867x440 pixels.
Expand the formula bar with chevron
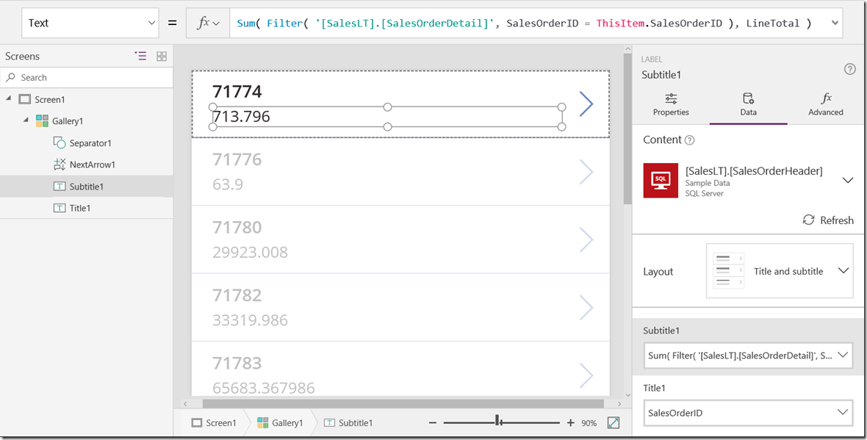tap(834, 23)
